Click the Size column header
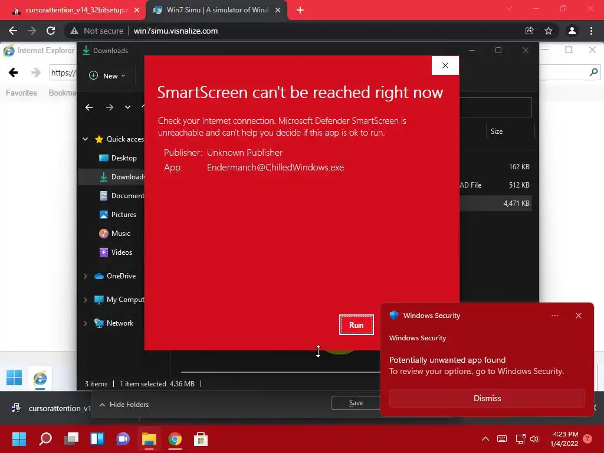 pyautogui.click(x=510, y=132)
